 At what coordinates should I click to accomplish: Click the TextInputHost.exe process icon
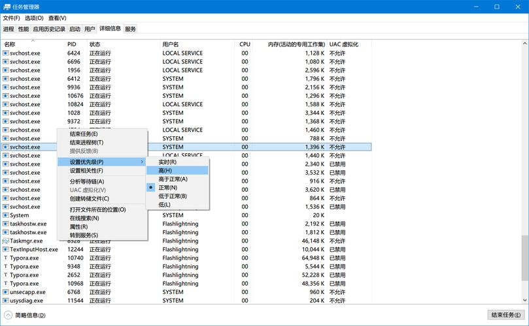tap(6, 249)
